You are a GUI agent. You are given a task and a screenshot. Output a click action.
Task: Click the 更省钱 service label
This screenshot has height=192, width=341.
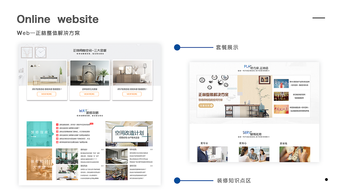(283, 143)
